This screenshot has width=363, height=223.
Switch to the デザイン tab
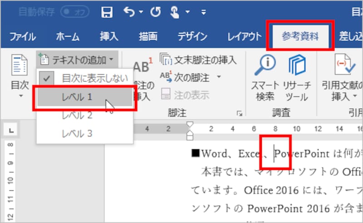(x=192, y=37)
